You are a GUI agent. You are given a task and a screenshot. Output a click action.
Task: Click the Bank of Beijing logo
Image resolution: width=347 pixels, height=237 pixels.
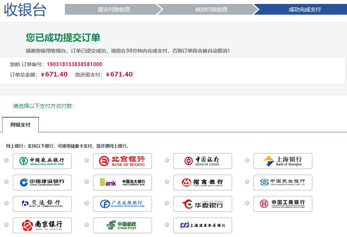click(122, 161)
